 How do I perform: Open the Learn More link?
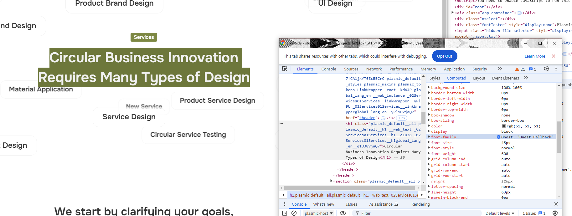pos(535,56)
